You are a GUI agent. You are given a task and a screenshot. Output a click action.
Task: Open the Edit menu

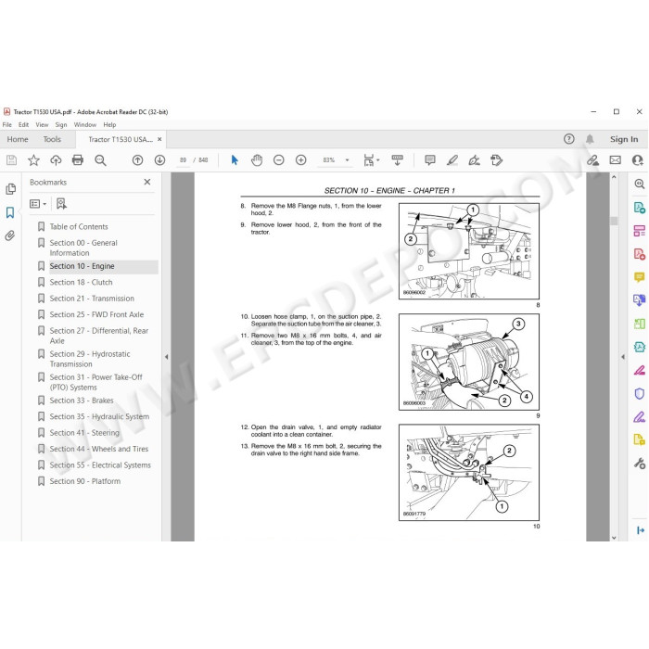coord(23,124)
